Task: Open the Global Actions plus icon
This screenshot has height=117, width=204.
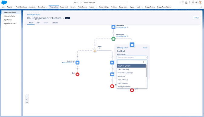Action: coord(186,3)
